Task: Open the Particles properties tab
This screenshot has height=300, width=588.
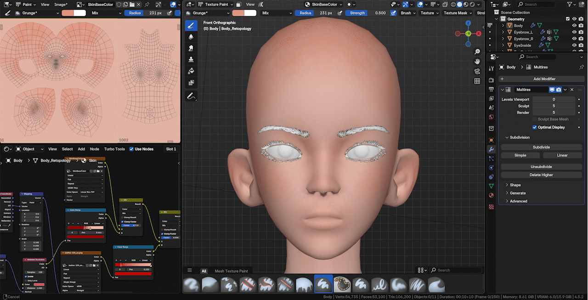Action: [x=491, y=158]
